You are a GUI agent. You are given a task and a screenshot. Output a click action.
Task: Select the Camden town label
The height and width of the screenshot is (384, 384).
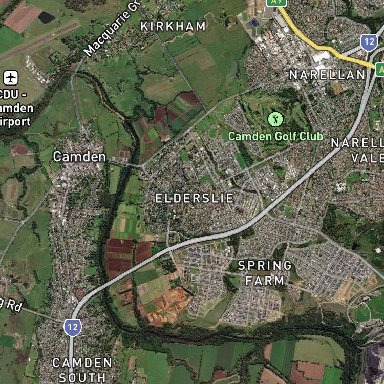click(x=79, y=157)
